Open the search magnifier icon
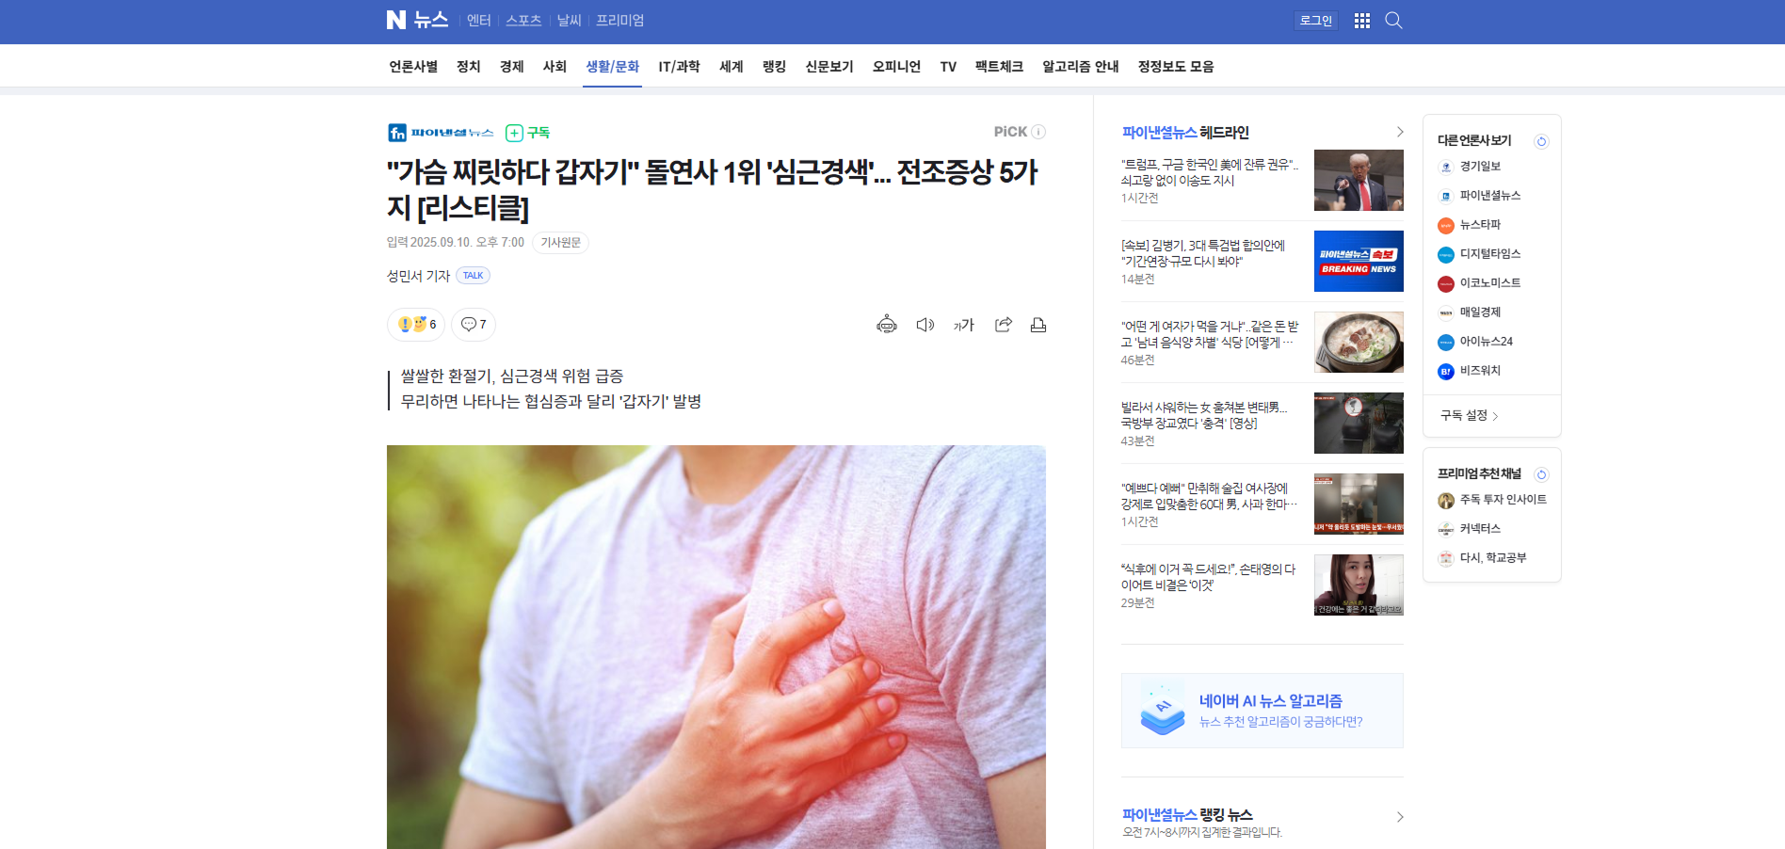Viewport: 1785px width, 849px height. [1393, 21]
